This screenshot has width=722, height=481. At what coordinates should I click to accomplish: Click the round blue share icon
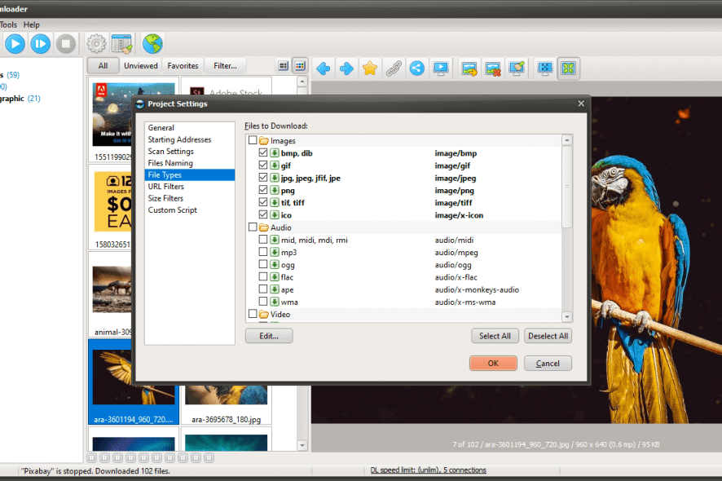coord(416,68)
